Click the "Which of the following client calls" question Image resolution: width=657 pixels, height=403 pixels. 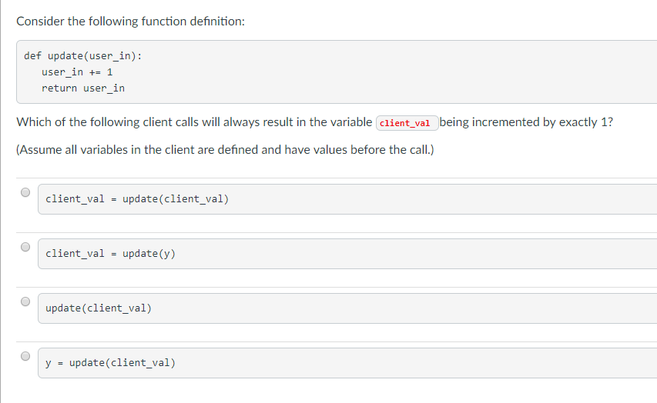pyautogui.click(x=194, y=122)
